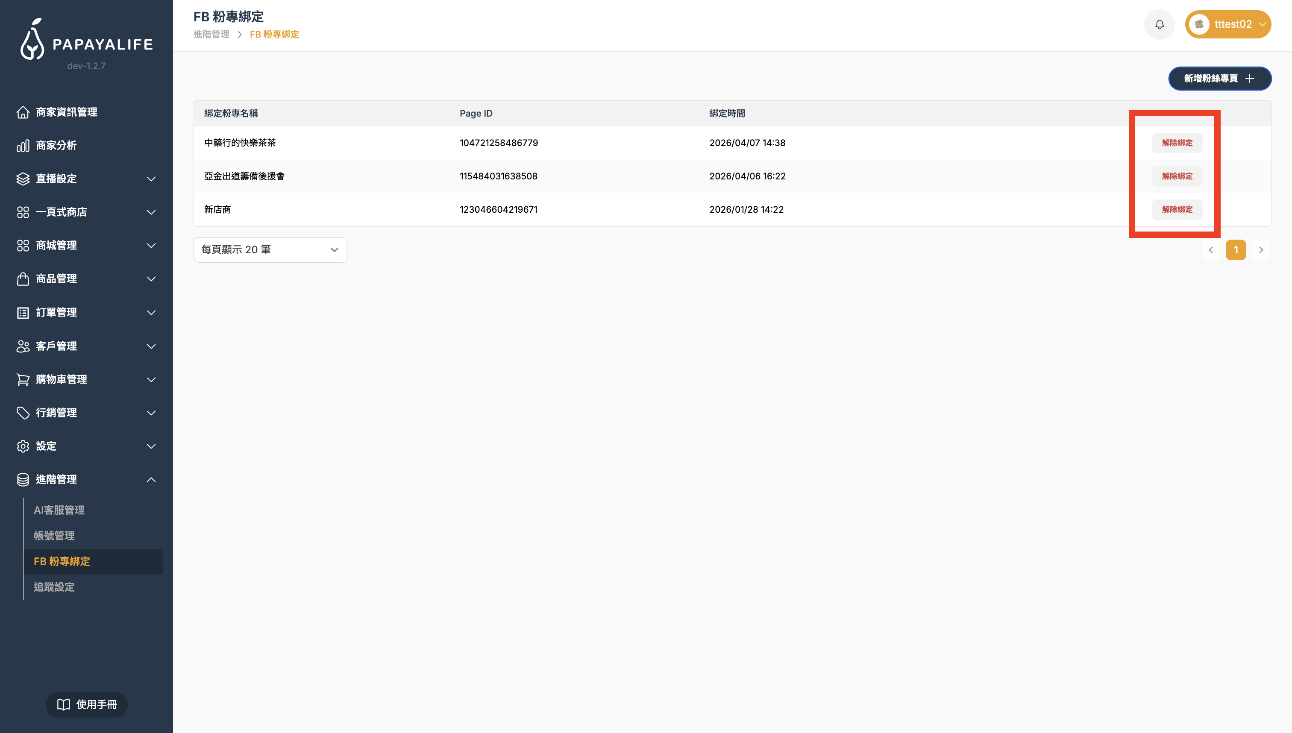The width and height of the screenshot is (1292, 733).
Task: Click 新增粉絲專頁 button
Action: (1219, 79)
